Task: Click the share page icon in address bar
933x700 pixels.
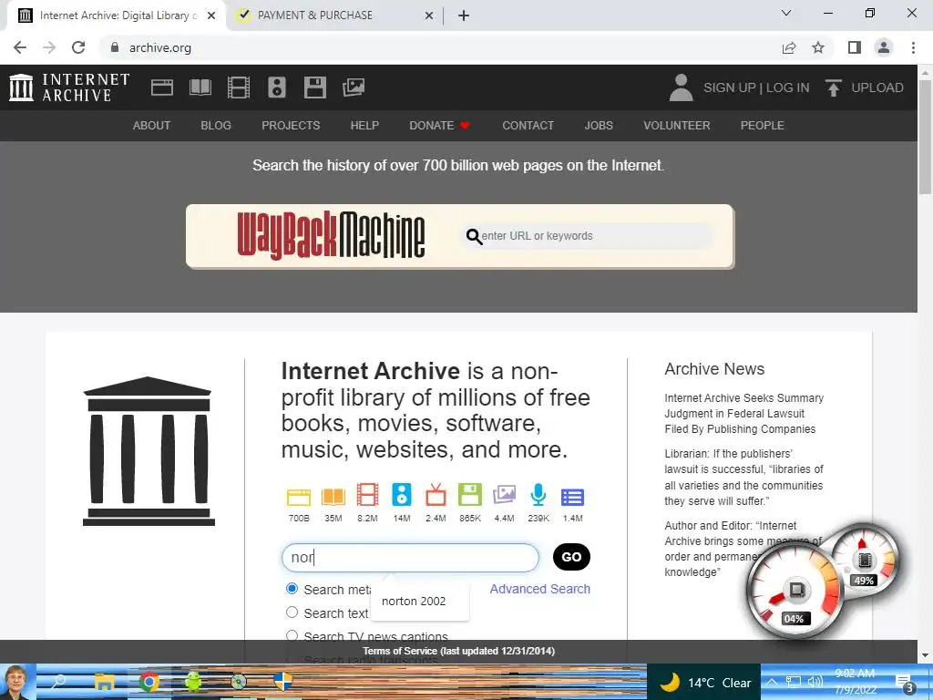Action: click(789, 47)
